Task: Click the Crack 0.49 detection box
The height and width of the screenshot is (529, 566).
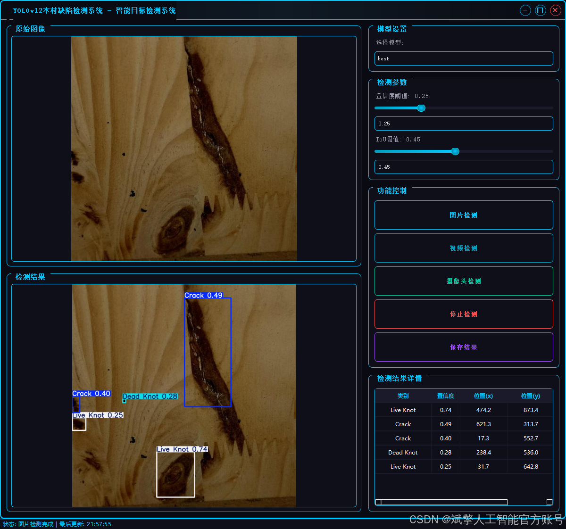Action: coord(208,352)
